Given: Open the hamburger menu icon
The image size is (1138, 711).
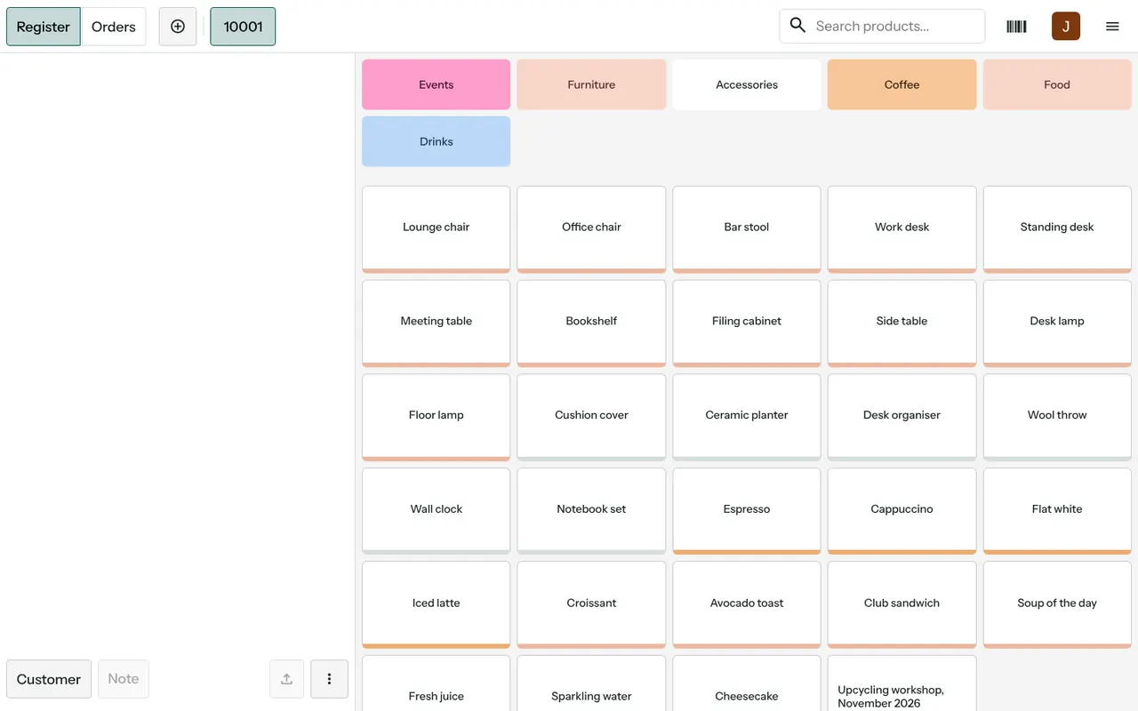Looking at the screenshot, I should pos(1112,27).
